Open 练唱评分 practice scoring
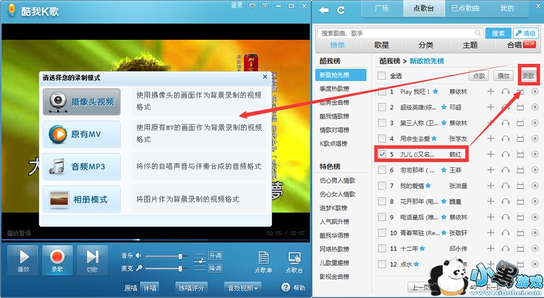544x298 pixels. (191, 288)
